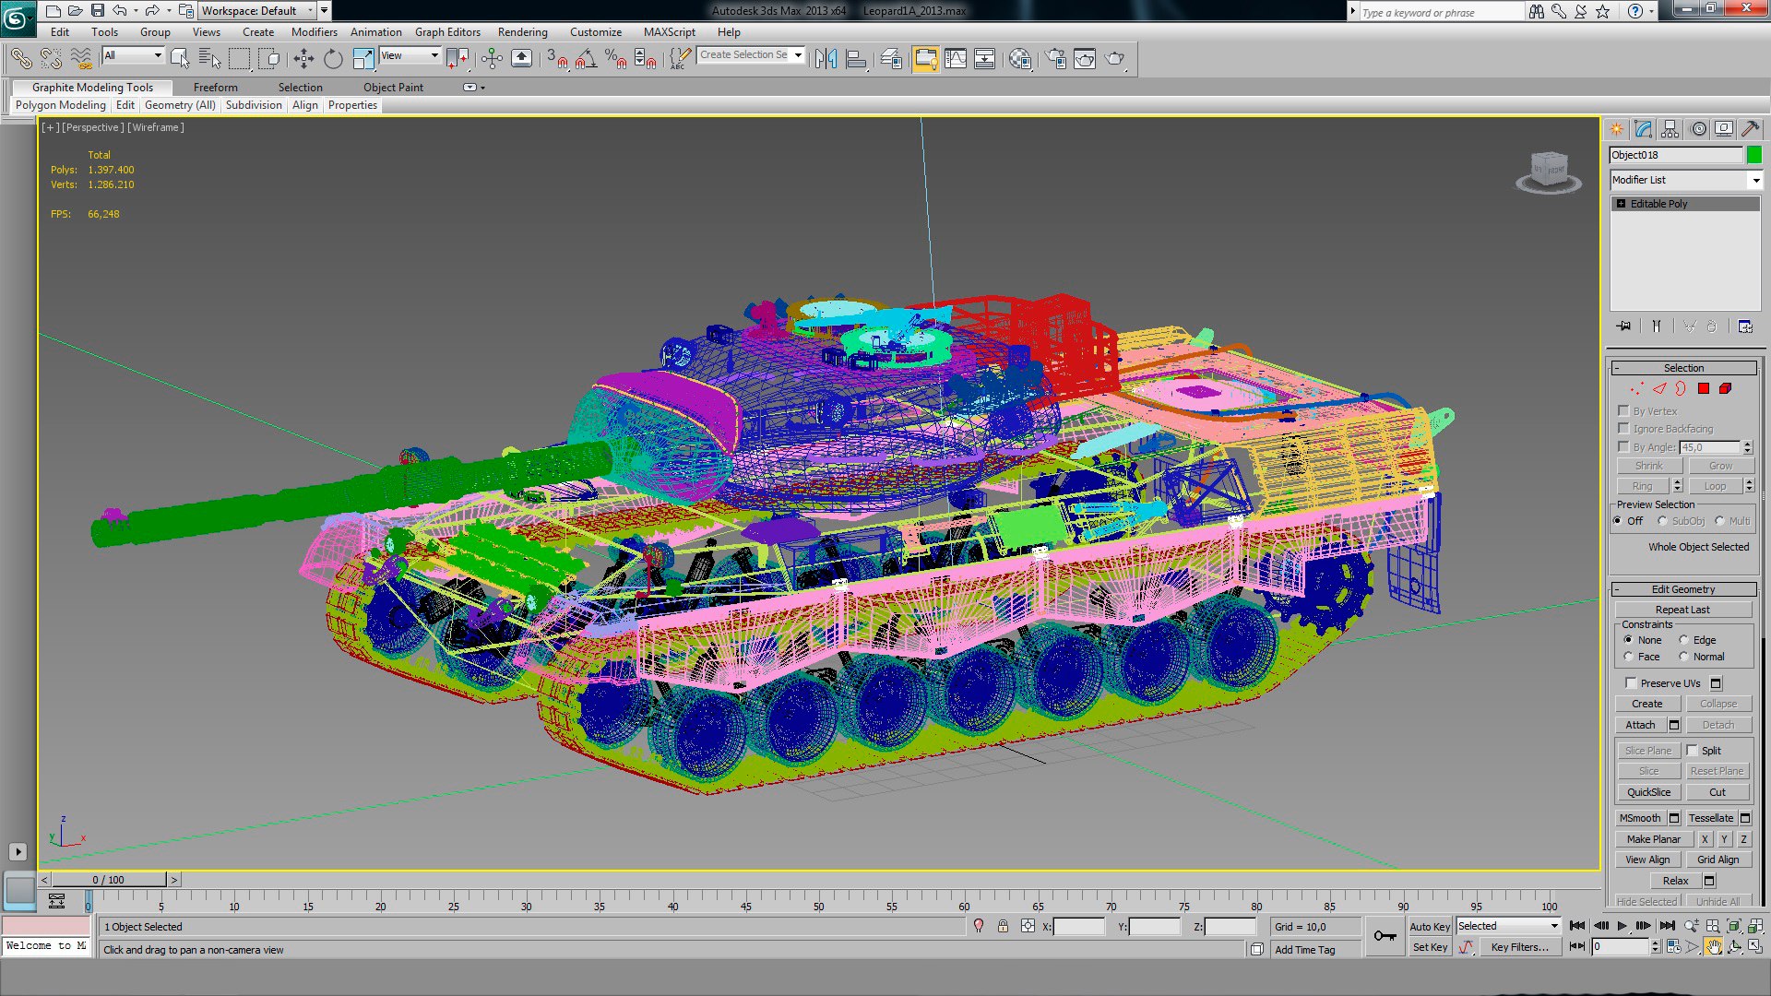Choose the Rectangular Selection Region tool
This screenshot has height=996, width=1771.
pyautogui.click(x=239, y=59)
